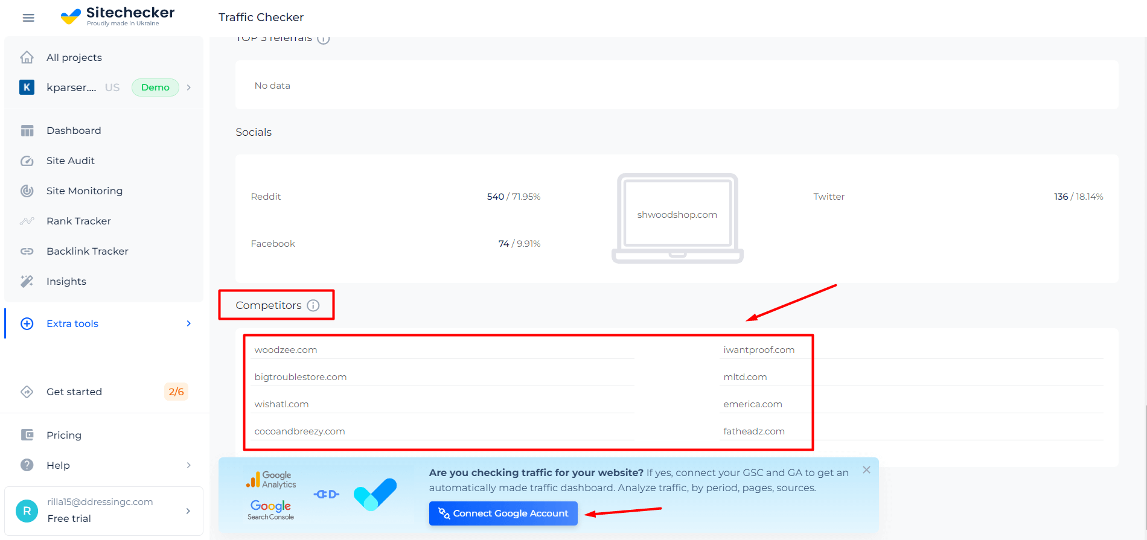Click the Site Audit gauge icon

tap(27, 161)
